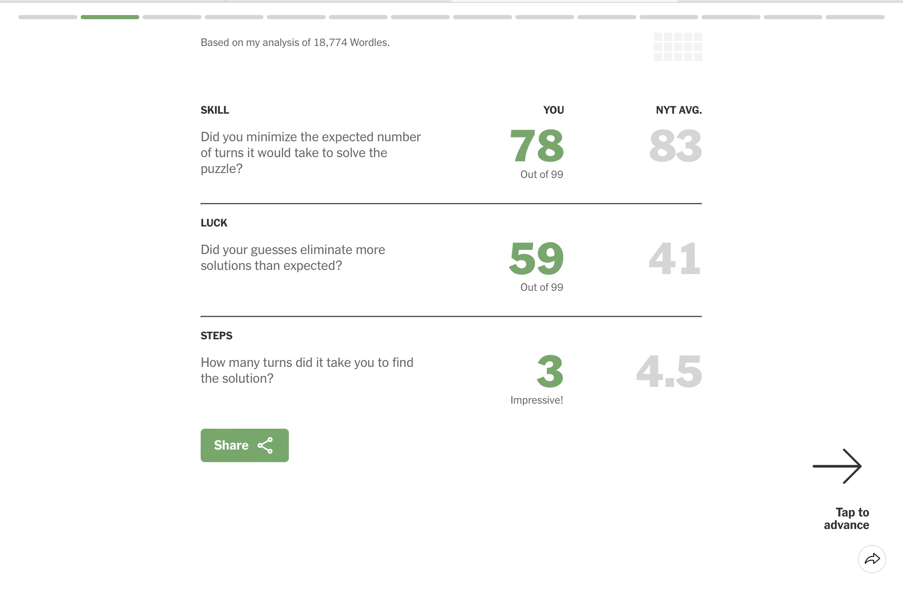
Task: Select the seventh progress bar segment
Action: coord(420,17)
